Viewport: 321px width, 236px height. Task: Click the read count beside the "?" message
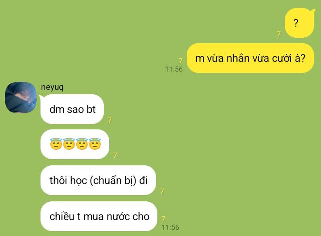(x=279, y=34)
